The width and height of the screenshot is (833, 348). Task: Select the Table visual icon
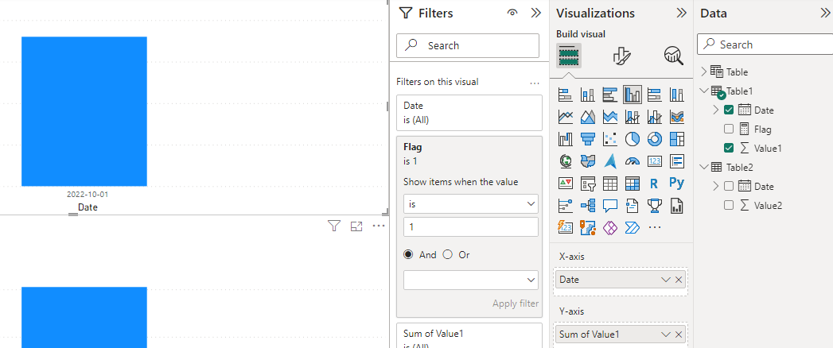(610, 183)
